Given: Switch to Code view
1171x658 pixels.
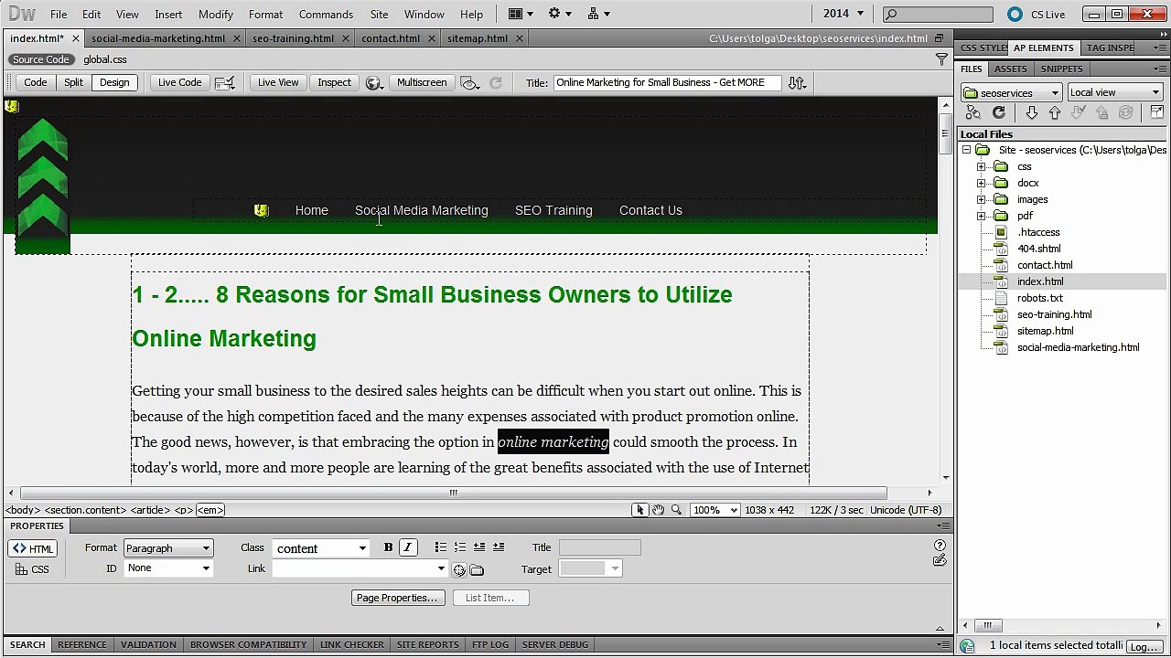Looking at the screenshot, I should click(35, 82).
